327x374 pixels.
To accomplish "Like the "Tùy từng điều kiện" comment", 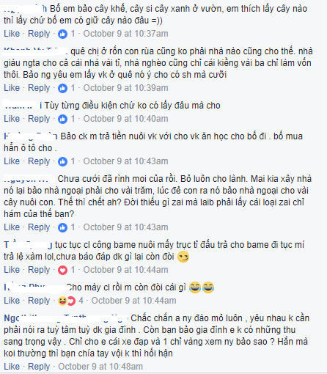I will click(x=12, y=119).
